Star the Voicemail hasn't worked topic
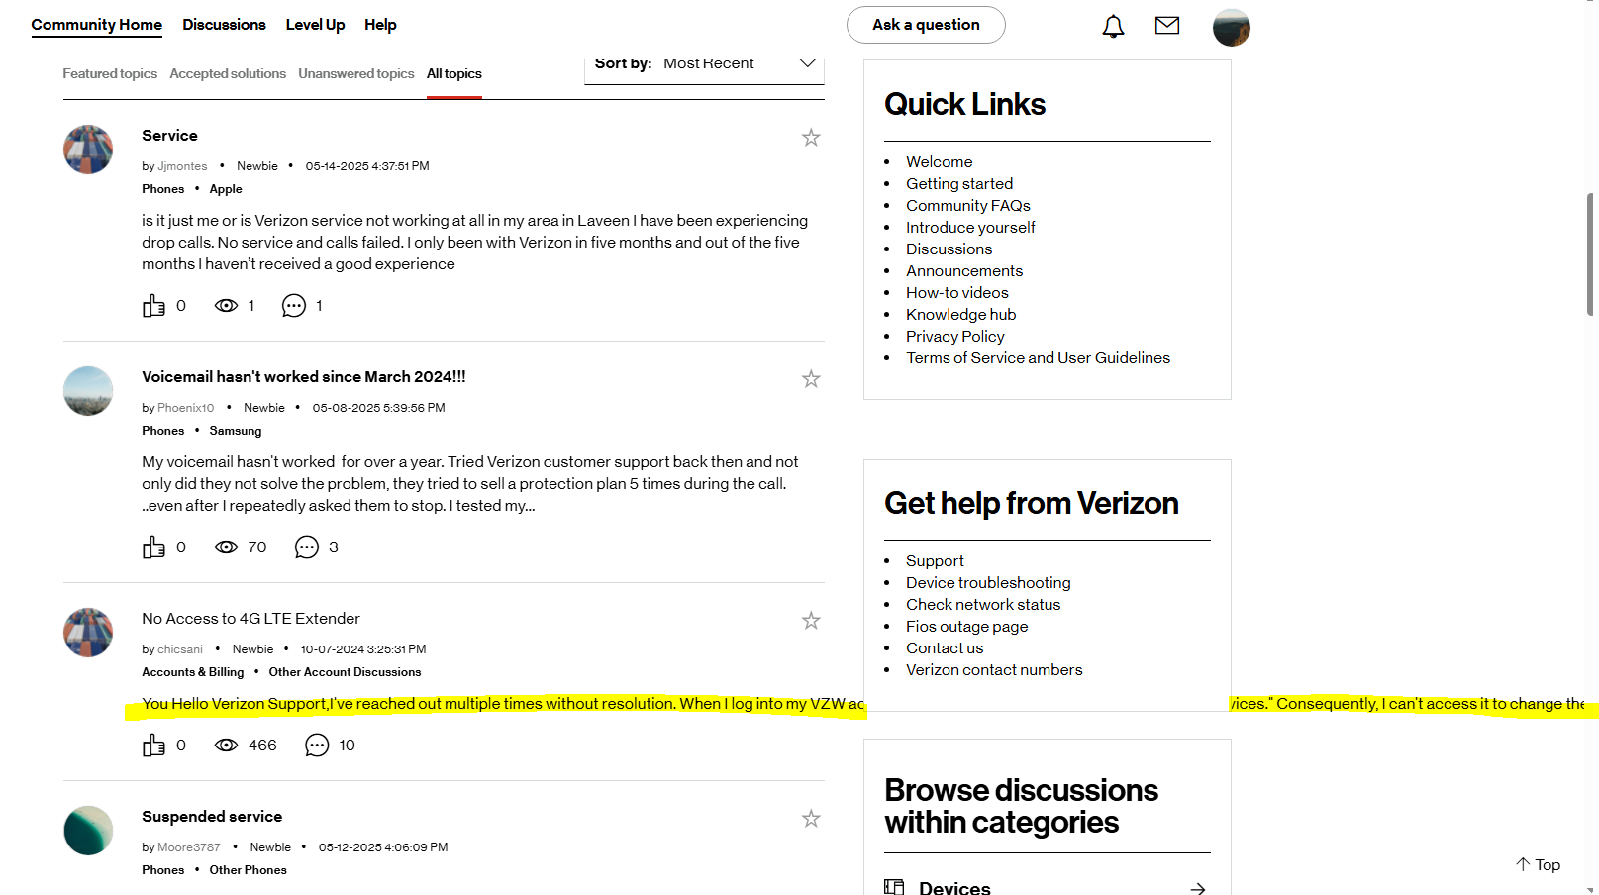The width and height of the screenshot is (1599, 895). click(811, 379)
